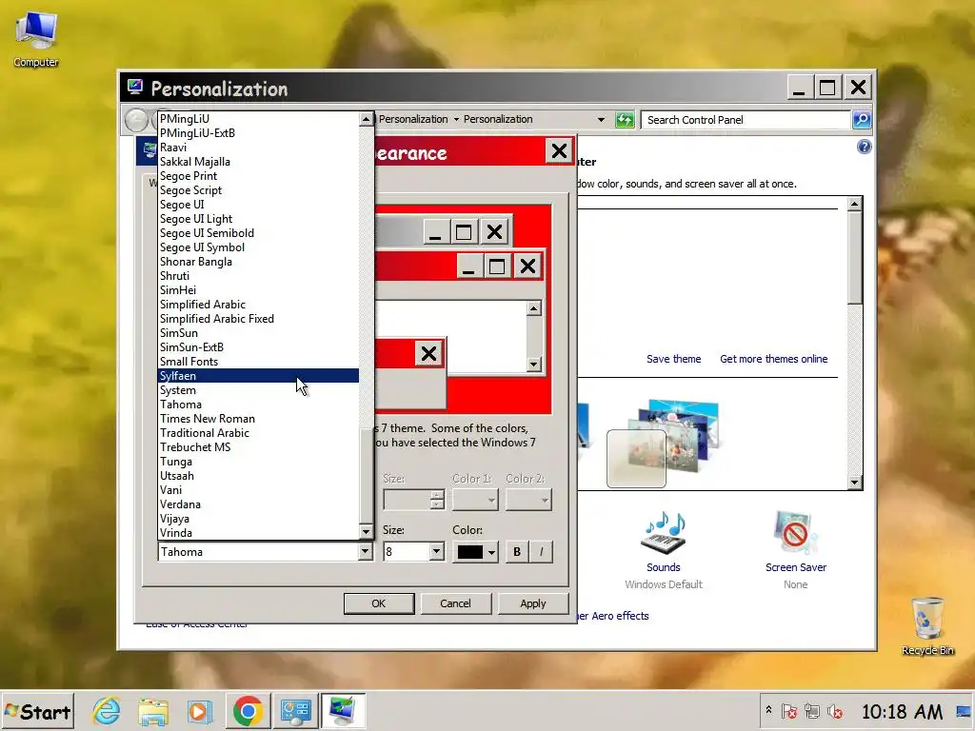
Task: Toggle Bold font button
Action: pos(517,551)
